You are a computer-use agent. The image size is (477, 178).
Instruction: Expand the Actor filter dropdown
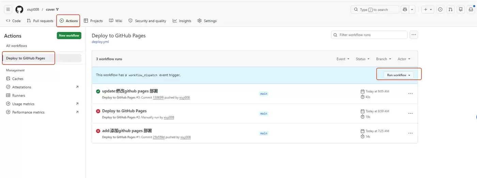click(404, 59)
